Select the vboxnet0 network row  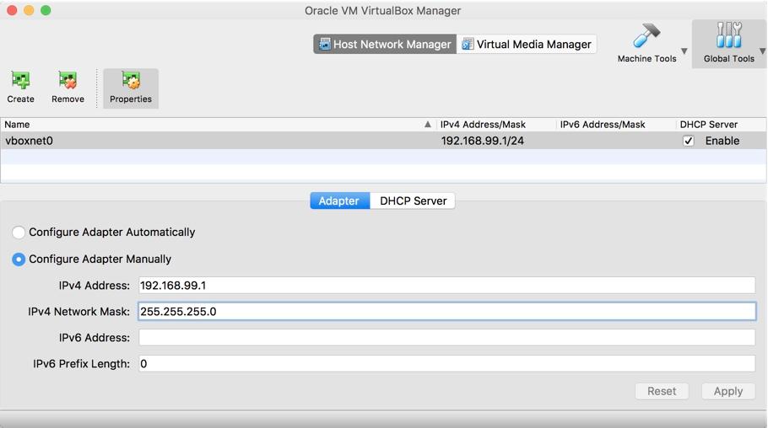[211, 141]
